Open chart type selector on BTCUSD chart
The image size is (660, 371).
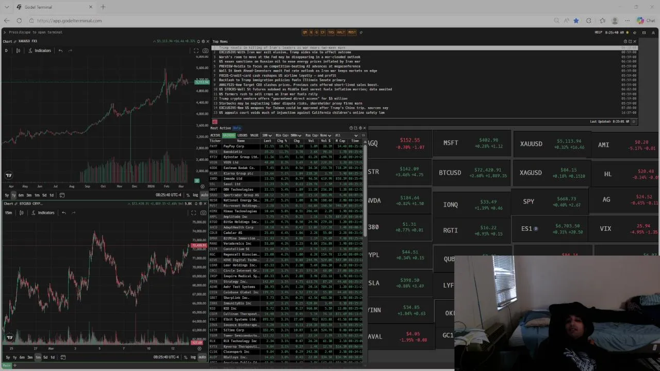21,213
